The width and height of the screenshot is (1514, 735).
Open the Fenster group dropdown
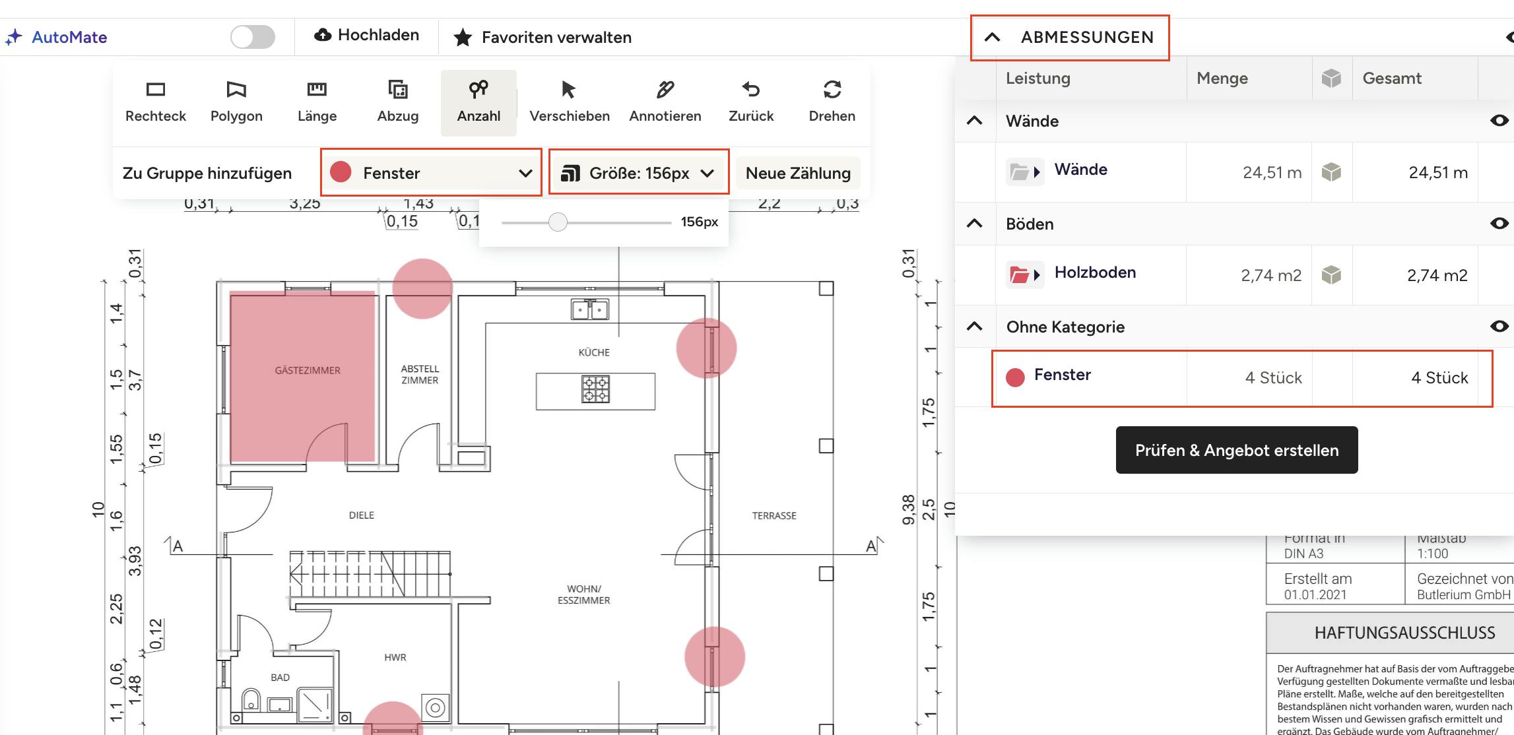click(x=431, y=173)
